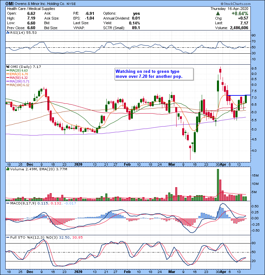
Task: Click the Health Care / Medical Supplies sector text
Action: coord(31,9)
